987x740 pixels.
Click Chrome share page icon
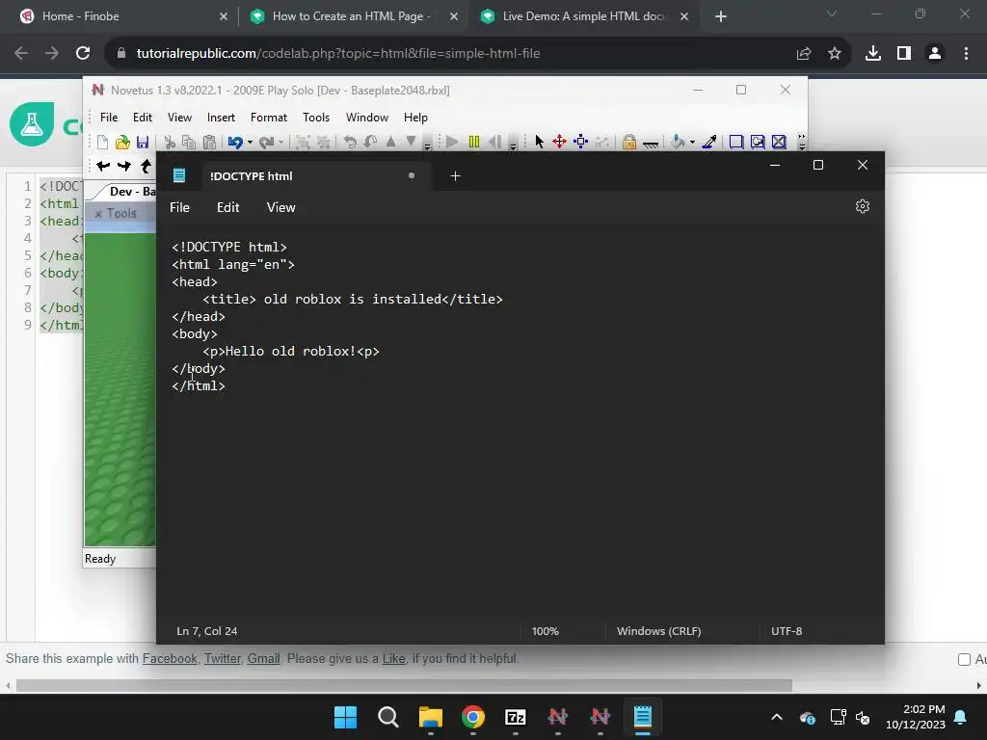(x=804, y=54)
